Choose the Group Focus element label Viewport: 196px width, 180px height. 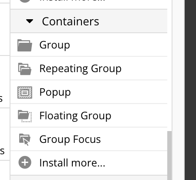70,139
